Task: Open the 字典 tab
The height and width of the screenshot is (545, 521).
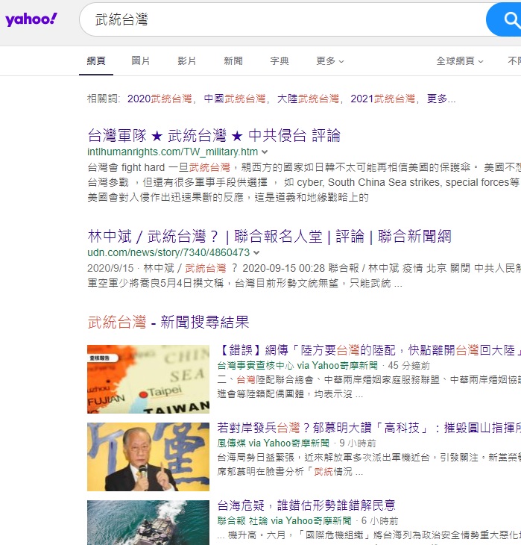Action: click(280, 61)
